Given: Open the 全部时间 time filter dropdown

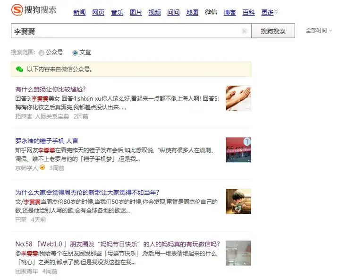Looking at the screenshot, I should pos(319,31).
